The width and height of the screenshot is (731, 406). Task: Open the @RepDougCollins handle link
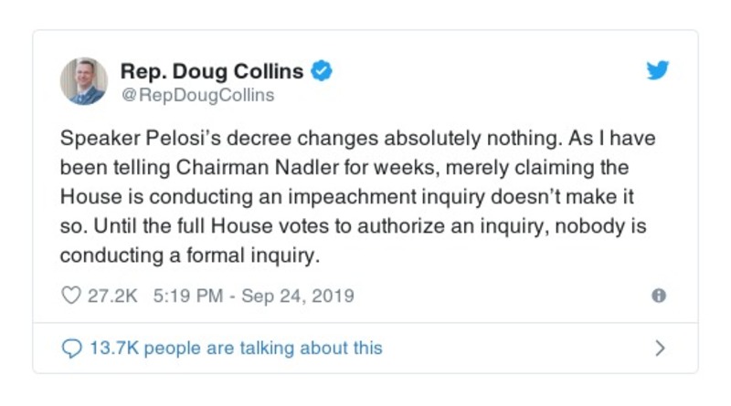(197, 95)
